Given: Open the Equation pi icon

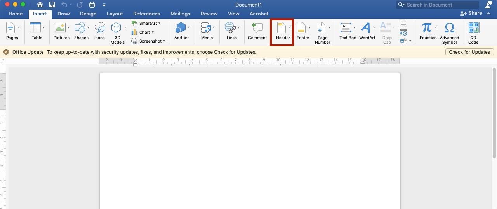Looking at the screenshot, I should click(427, 28).
